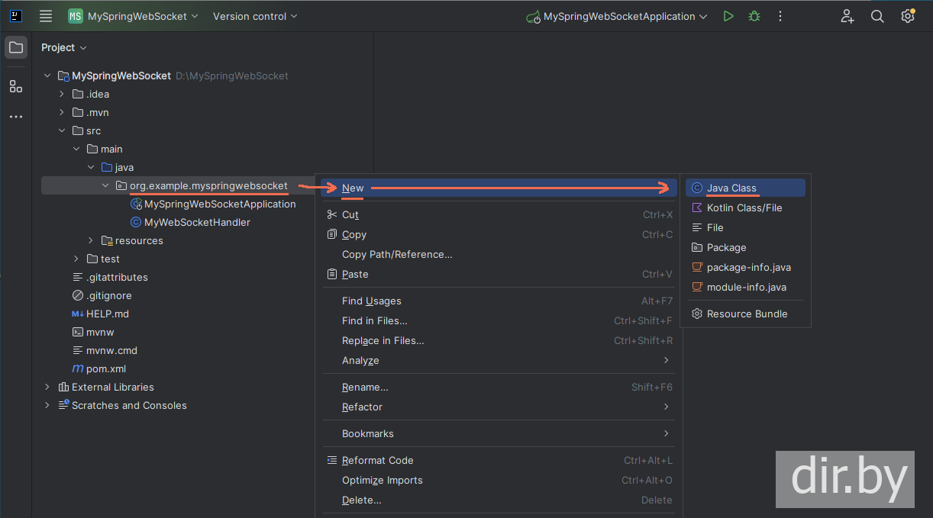Select Package in New submenu
The image size is (933, 518).
pos(745,247)
